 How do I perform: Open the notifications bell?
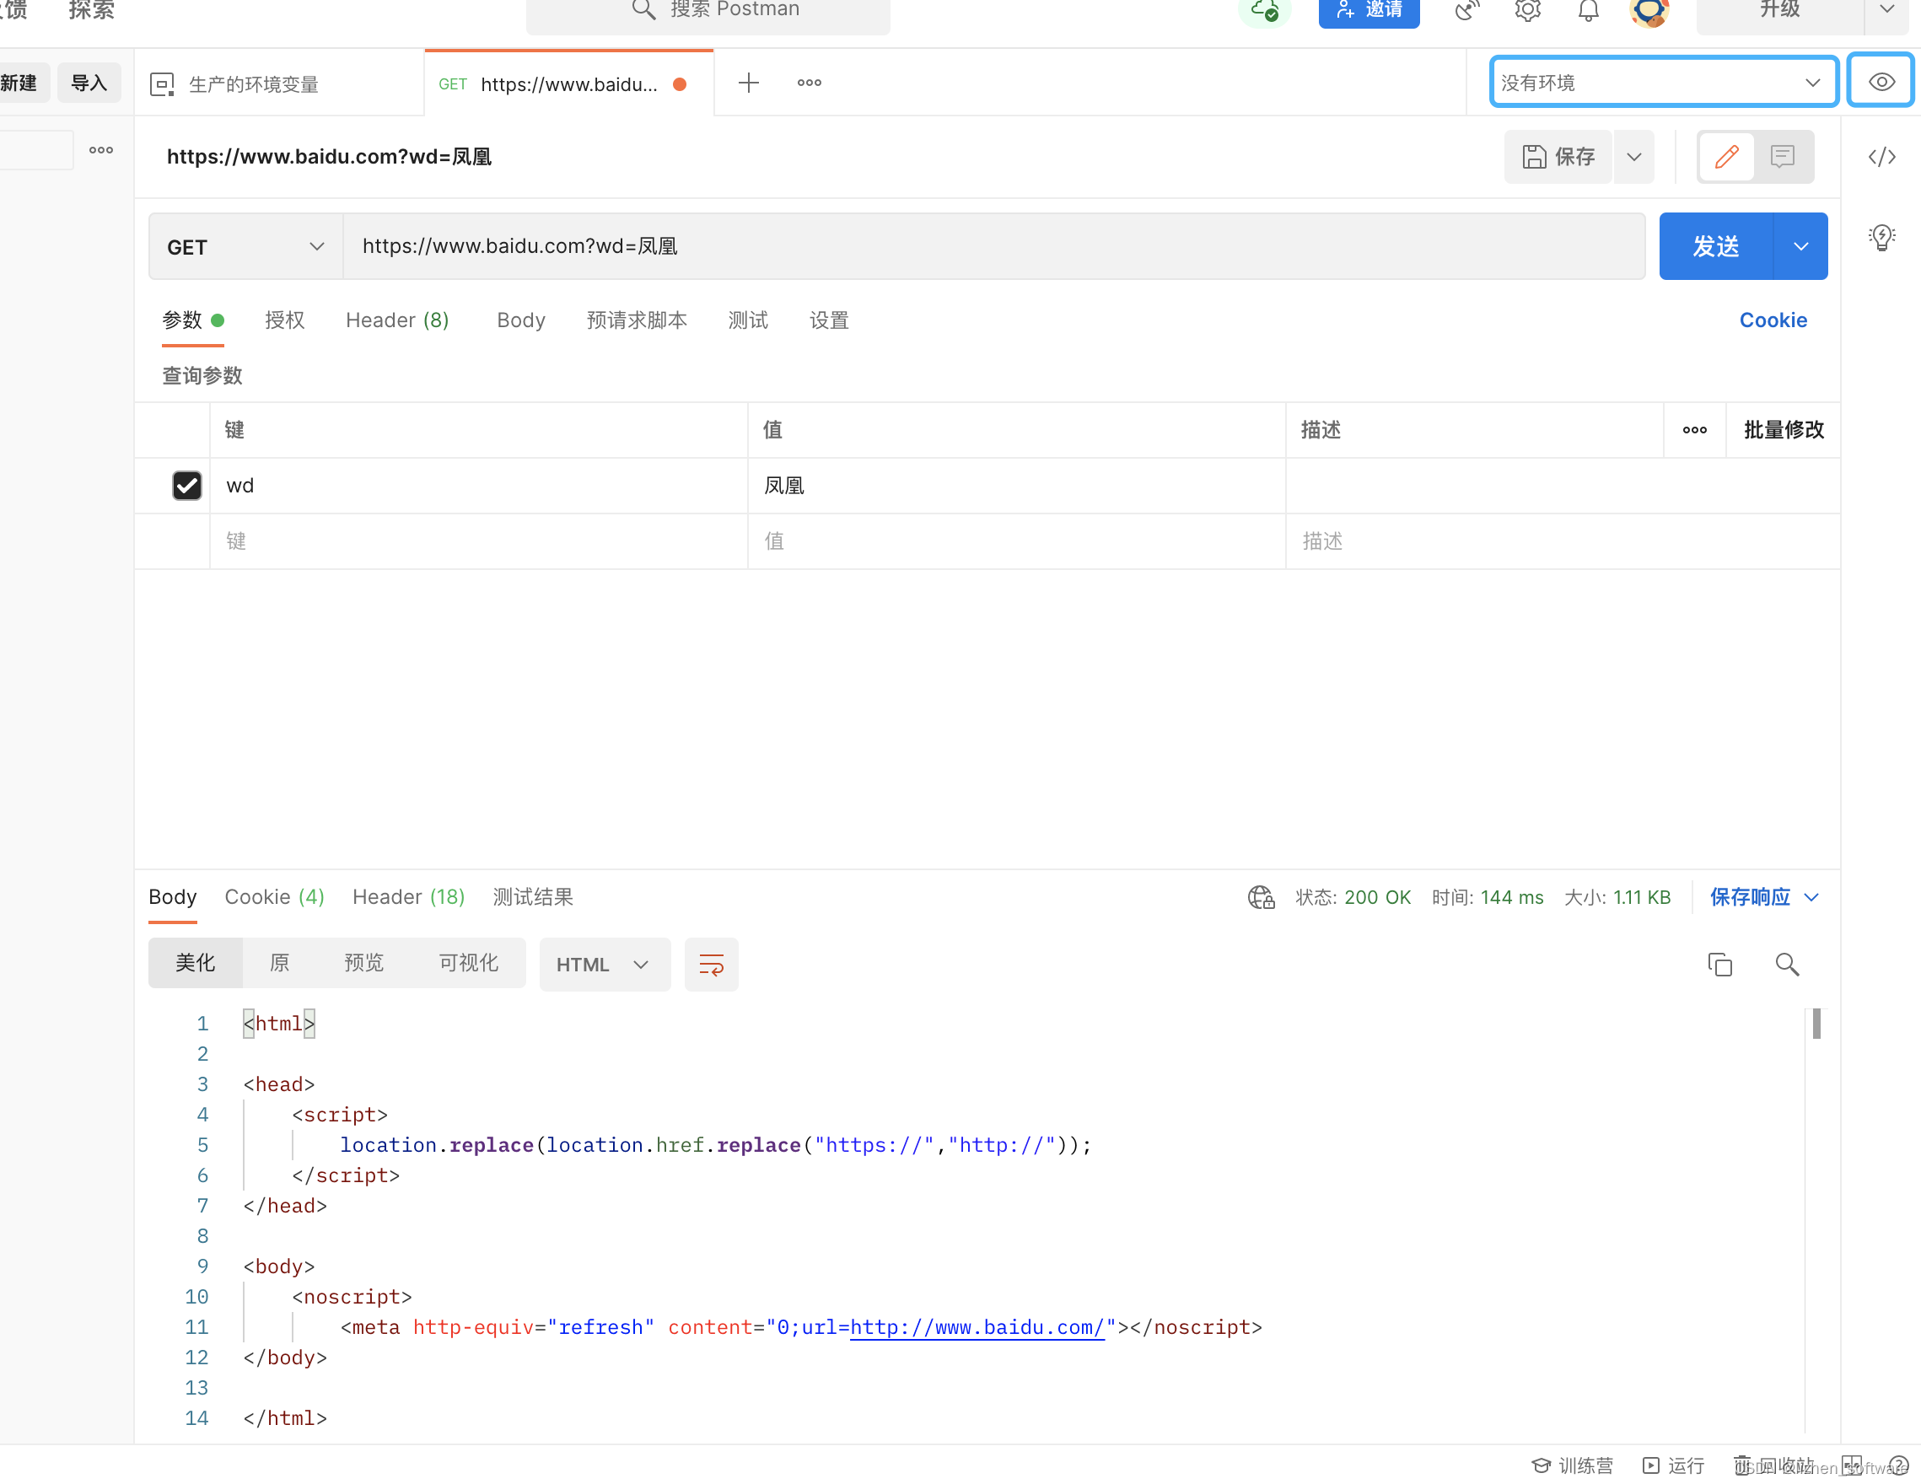(1588, 11)
